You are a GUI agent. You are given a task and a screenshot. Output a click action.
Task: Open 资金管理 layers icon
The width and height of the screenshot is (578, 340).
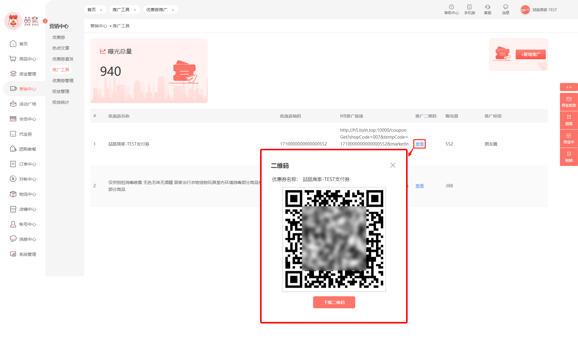click(x=13, y=74)
